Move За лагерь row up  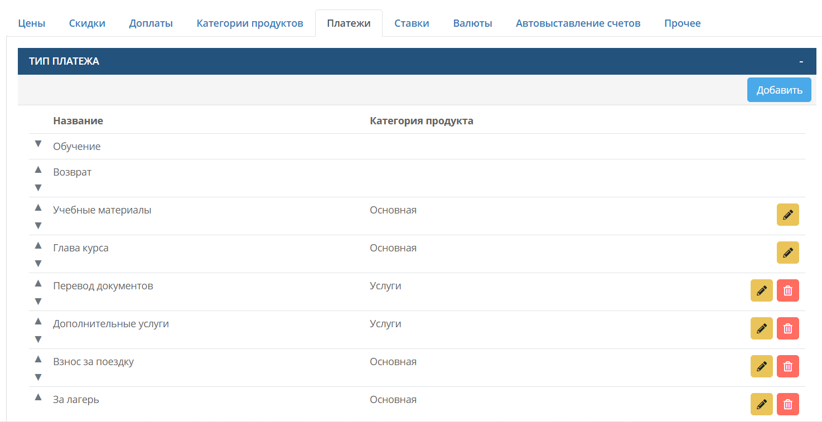[x=38, y=397]
